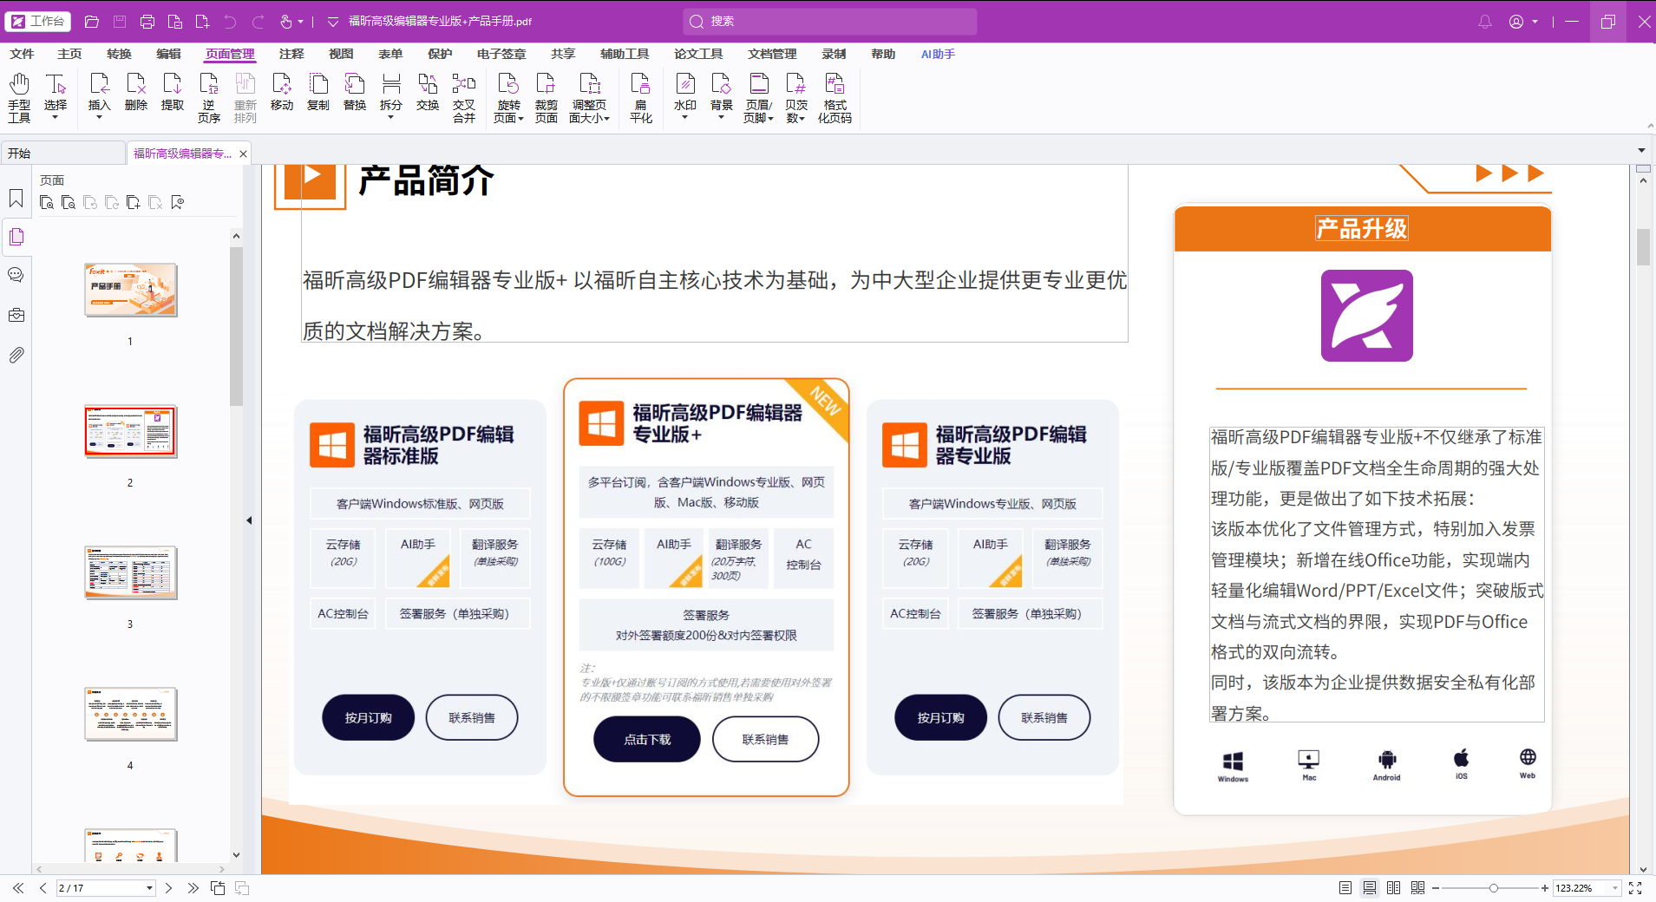Click the 删除 (delete pages) tool

click(x=136, y=92)
